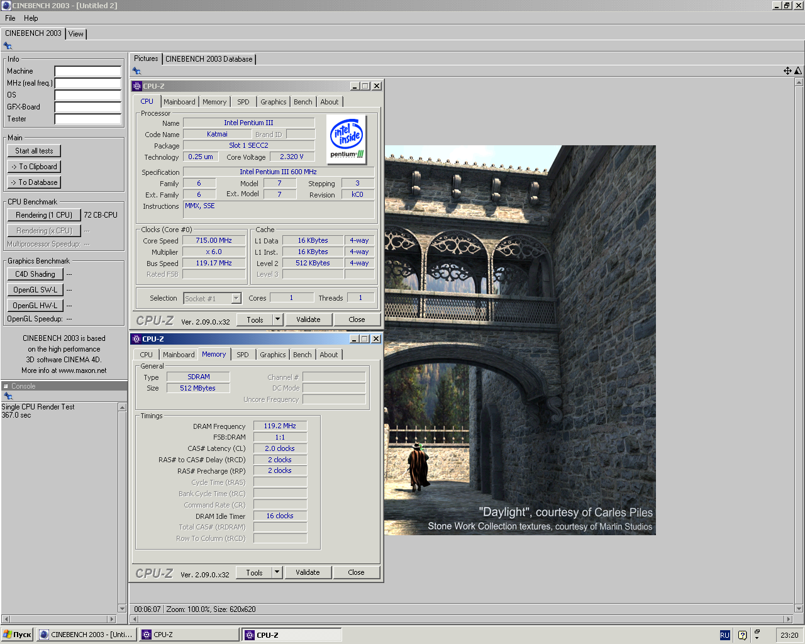805x644 pixels.
Task: Click the lower CPU-Z window title icon
Action: tap(136, 339)
